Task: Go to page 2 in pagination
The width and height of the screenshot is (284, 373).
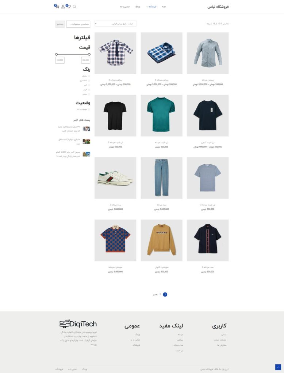Action: pos(160,294)
